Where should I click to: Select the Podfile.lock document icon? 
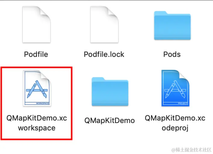(104, 24)
